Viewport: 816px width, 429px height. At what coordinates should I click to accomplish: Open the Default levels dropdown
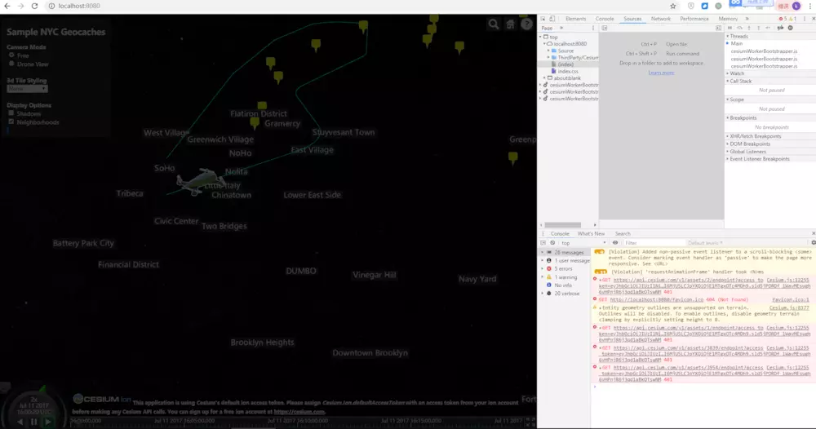pyautogui.click(x=705, y=243)
